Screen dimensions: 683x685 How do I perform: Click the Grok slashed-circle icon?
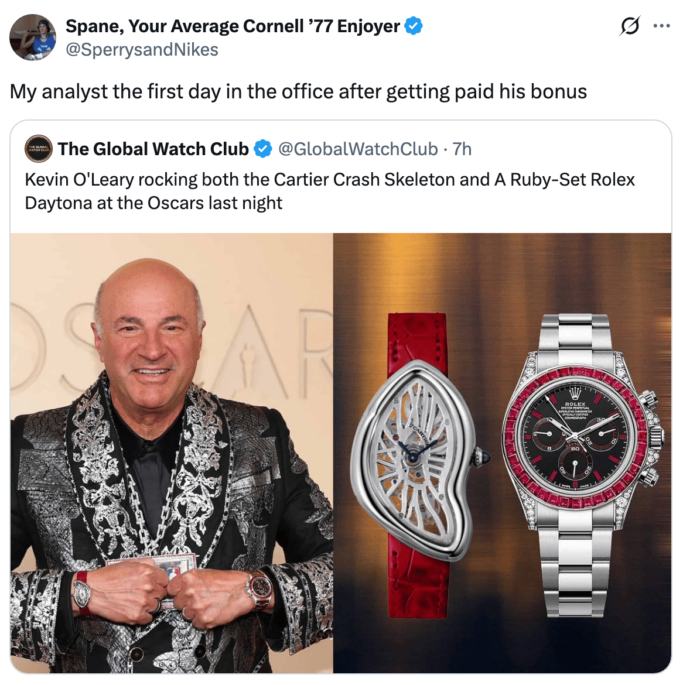tap(630, 26)
